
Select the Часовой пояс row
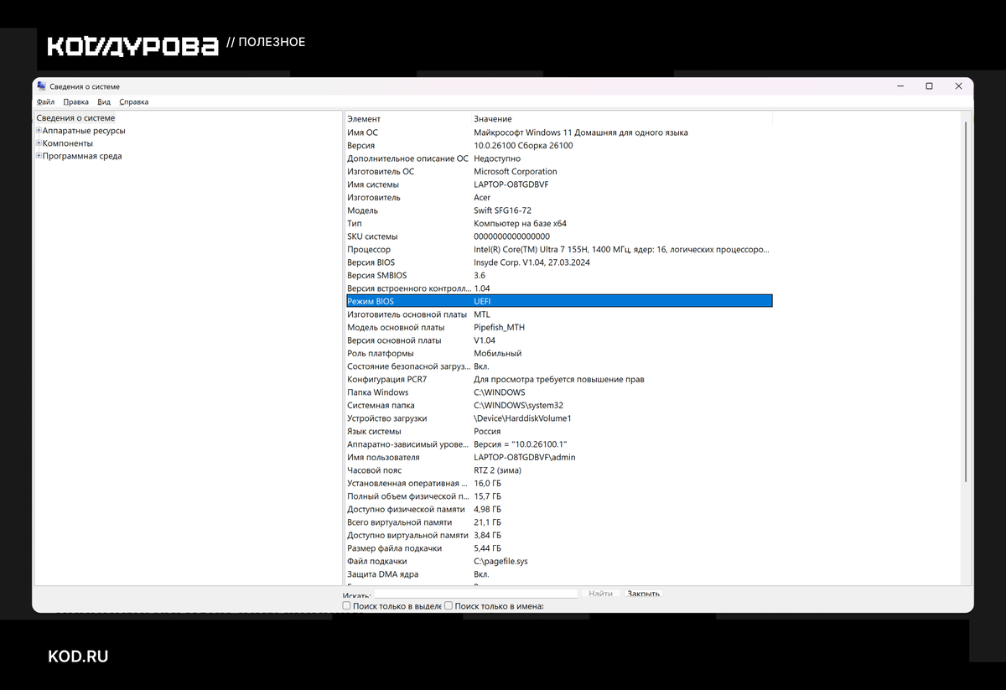pos(559,470)
